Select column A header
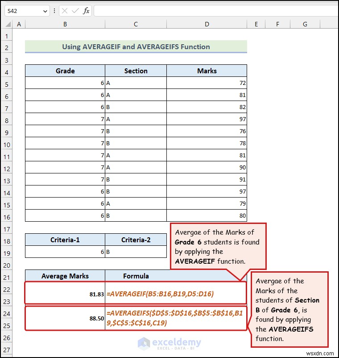The height and width of the screenshot is (358, 339). tap(19, 24)
